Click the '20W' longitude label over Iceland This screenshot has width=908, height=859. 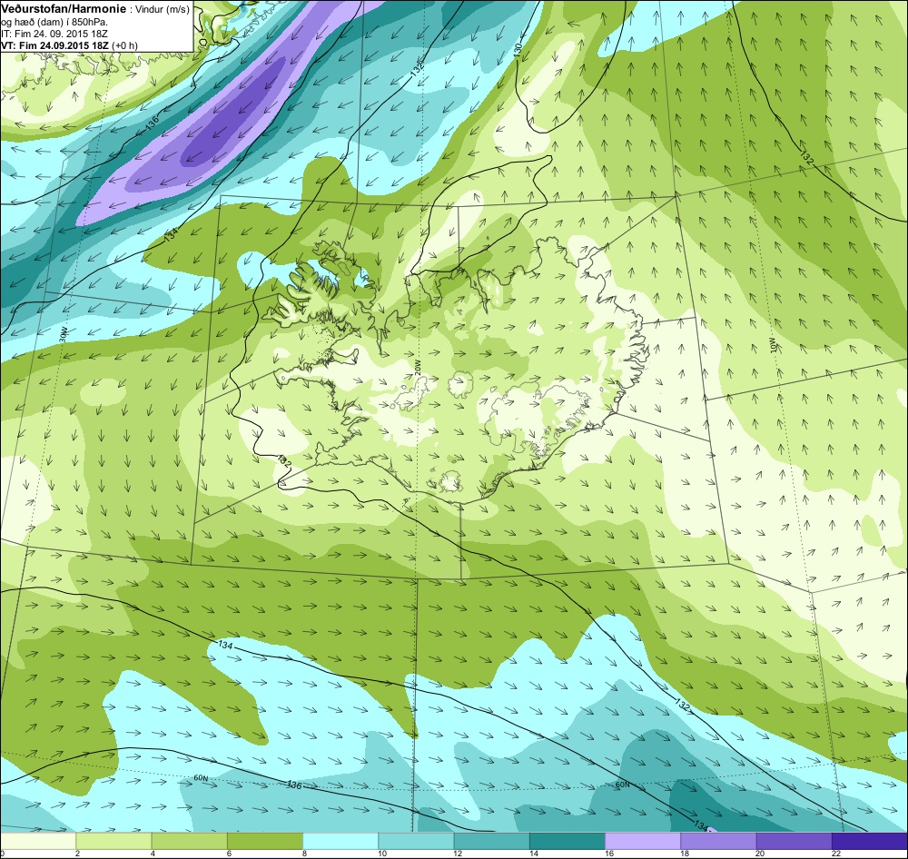418,367
